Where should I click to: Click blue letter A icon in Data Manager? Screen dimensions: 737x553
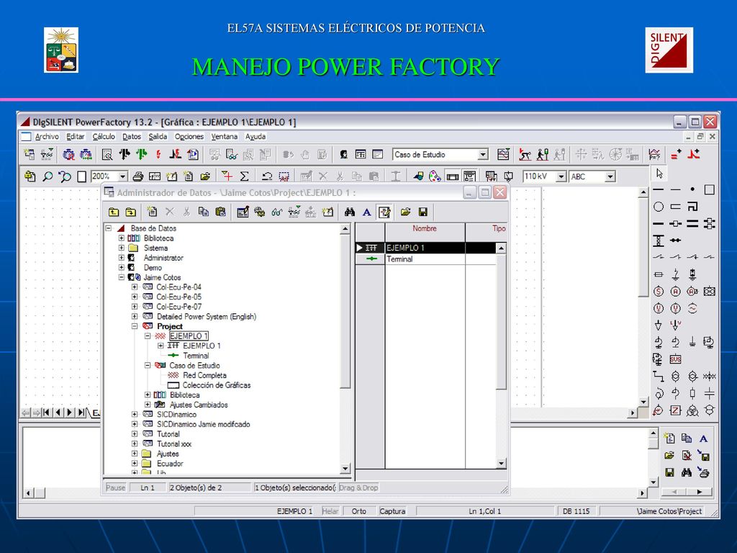coord(366,212)
